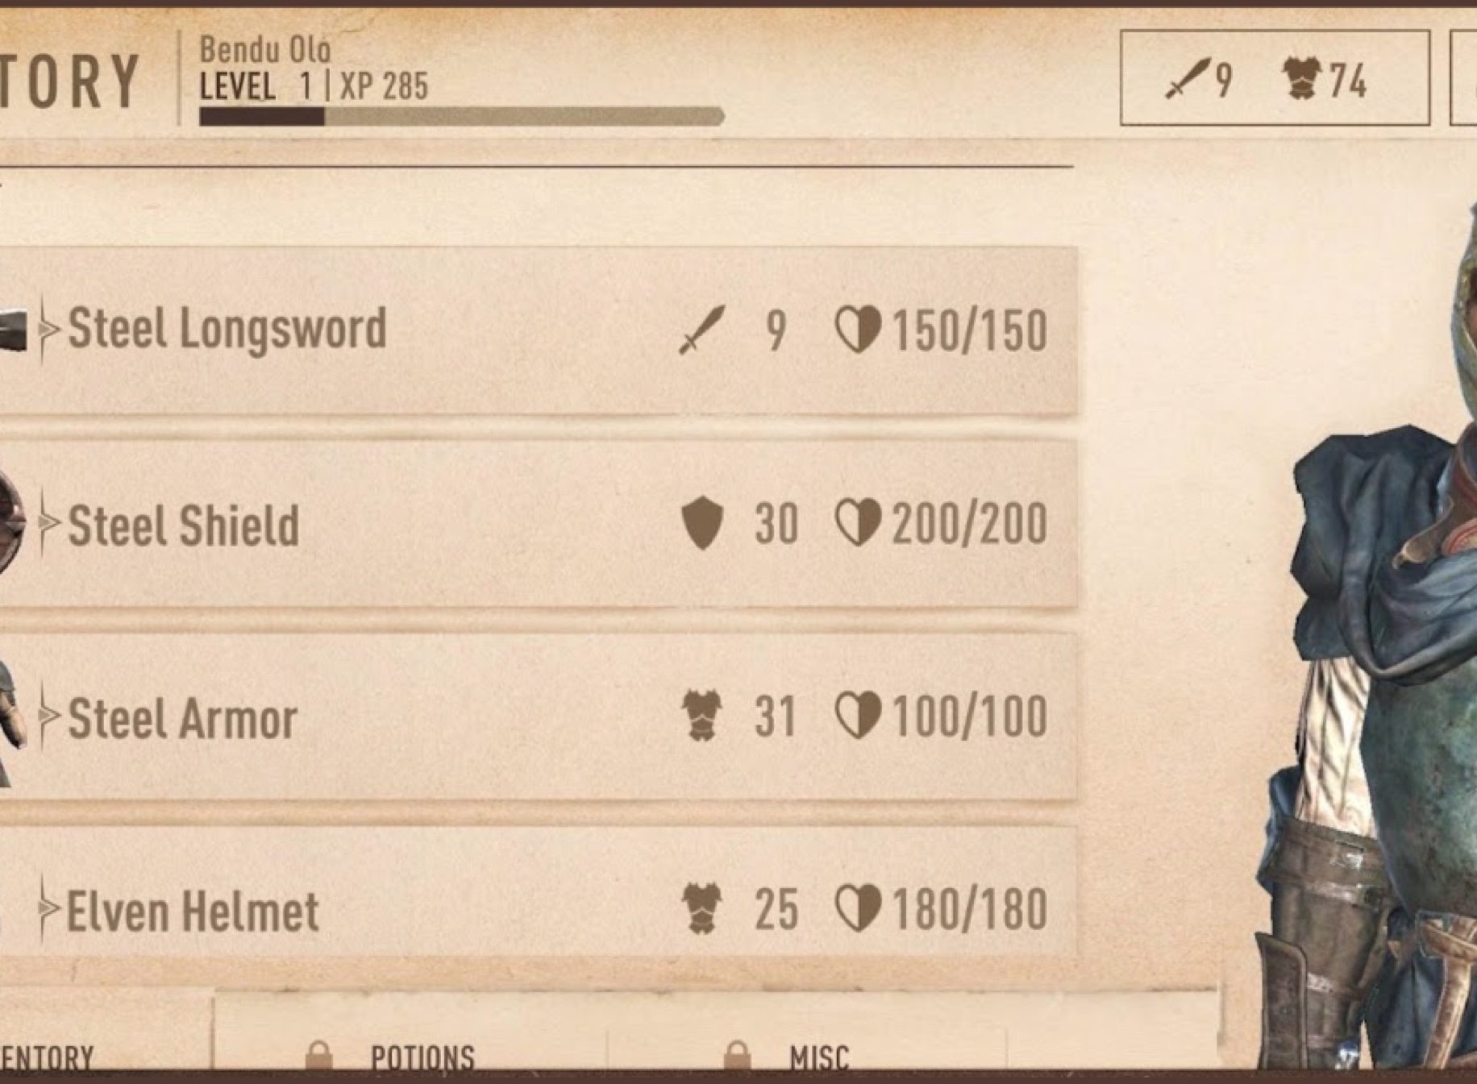1477x1084 pixels.
Task: Click the armor icon on Elven Helmet row
Action: (701, 908)
